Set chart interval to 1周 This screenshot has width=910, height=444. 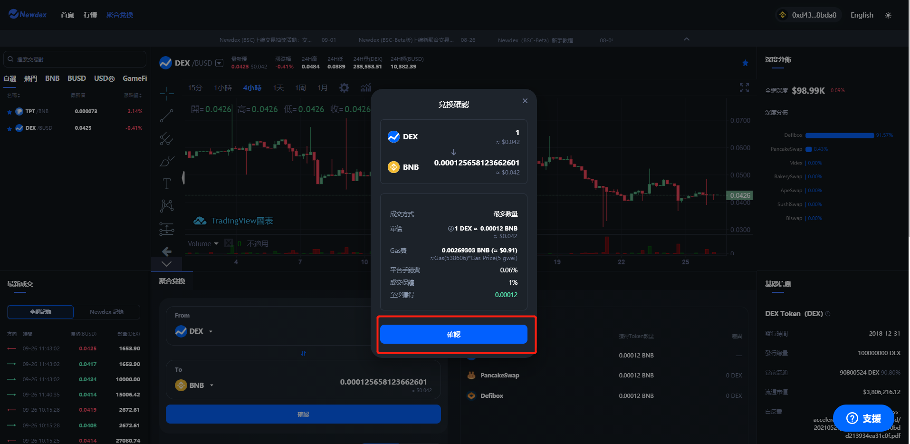pyautogui.click(x=300, y=88)
